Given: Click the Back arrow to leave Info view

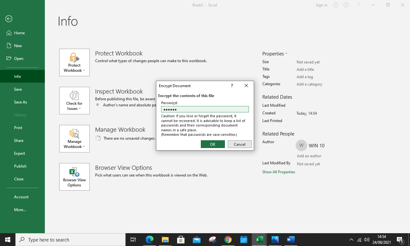Looking at the screenshot, I should [9, 19].
